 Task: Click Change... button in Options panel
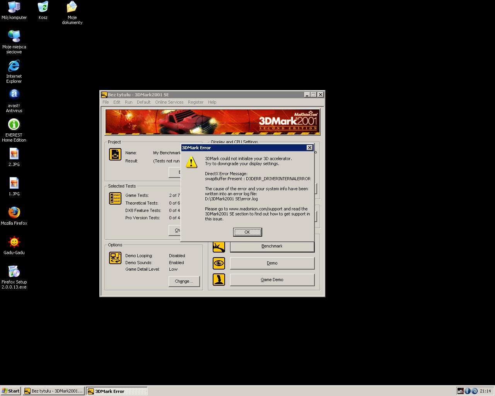(184, 281)
